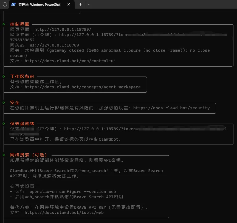
Task: Expand the new tab profile dropdown arrow
Action: click(x=89, y=4)
